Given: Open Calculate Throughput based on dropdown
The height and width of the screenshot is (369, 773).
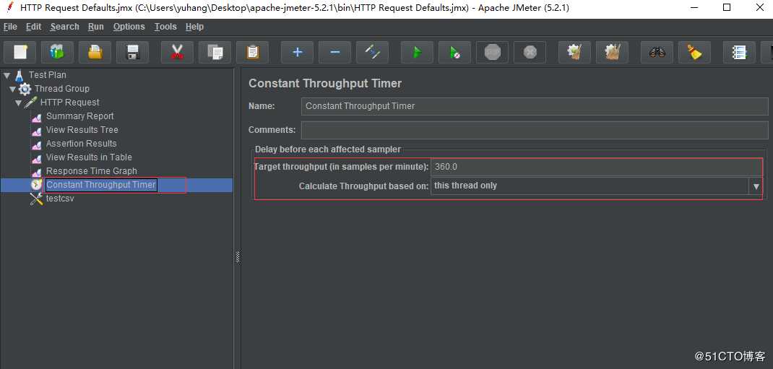Looking at the screenshot, I should (756, 186).
